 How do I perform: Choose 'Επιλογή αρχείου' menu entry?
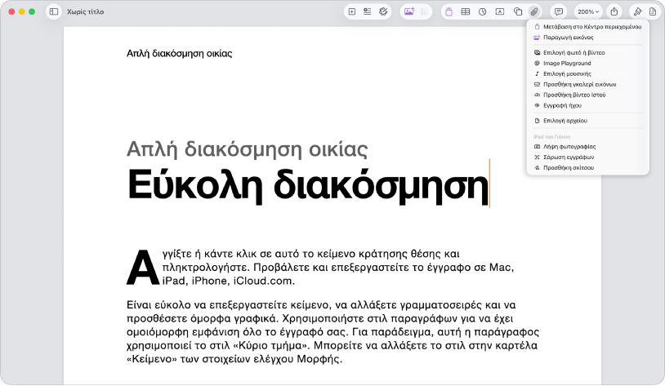pyautogui.click(x=588, y=121)
